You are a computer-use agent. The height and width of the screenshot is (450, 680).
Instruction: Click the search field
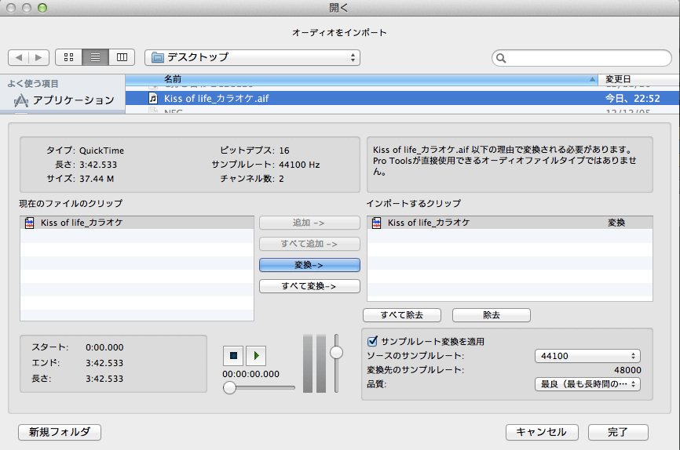coord(582,58)
